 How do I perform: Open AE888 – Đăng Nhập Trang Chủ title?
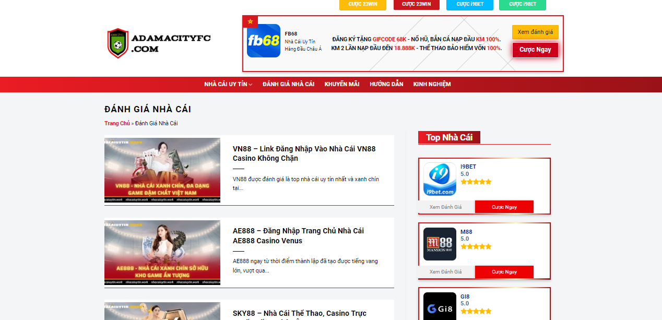(x=298, y=235)
